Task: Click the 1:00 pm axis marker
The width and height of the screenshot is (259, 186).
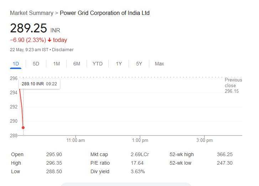Action: click(x=140, y=140)
